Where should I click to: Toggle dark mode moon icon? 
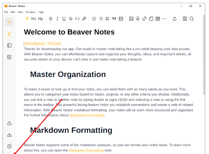coord(9,146)
